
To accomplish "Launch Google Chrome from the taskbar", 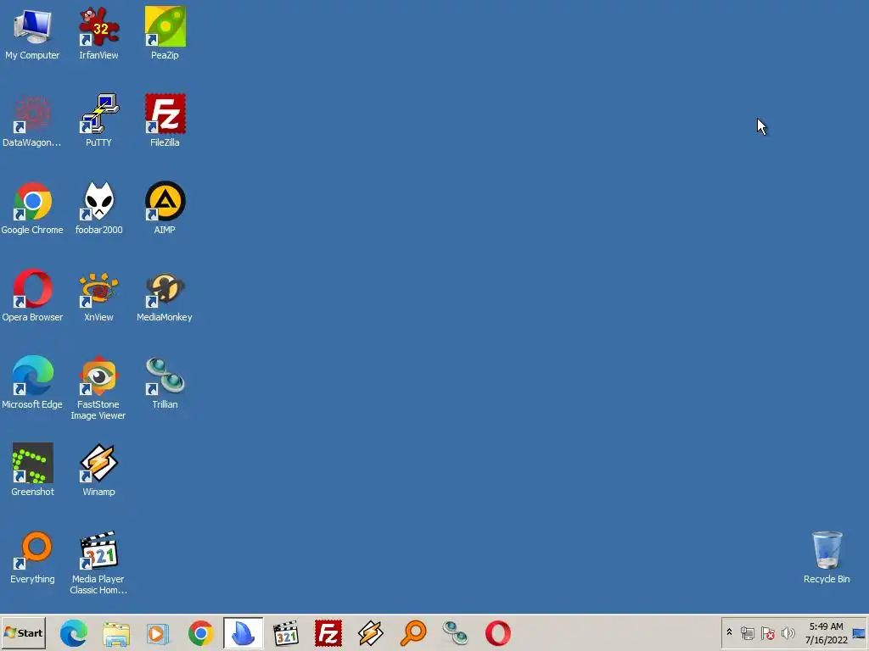I will tap(200, 633).
